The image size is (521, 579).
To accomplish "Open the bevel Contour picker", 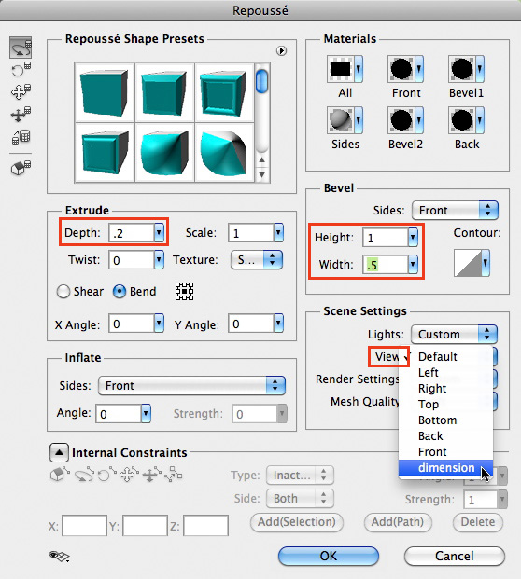I will click(472, 263).
